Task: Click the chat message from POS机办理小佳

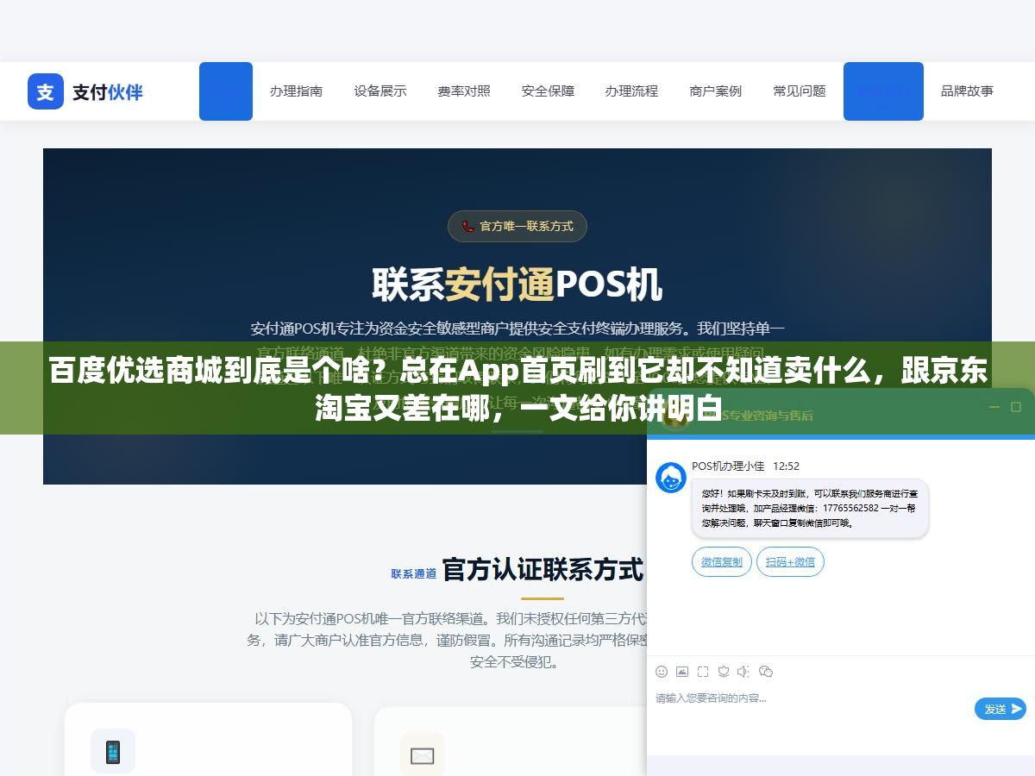Action: pos(810,509)
